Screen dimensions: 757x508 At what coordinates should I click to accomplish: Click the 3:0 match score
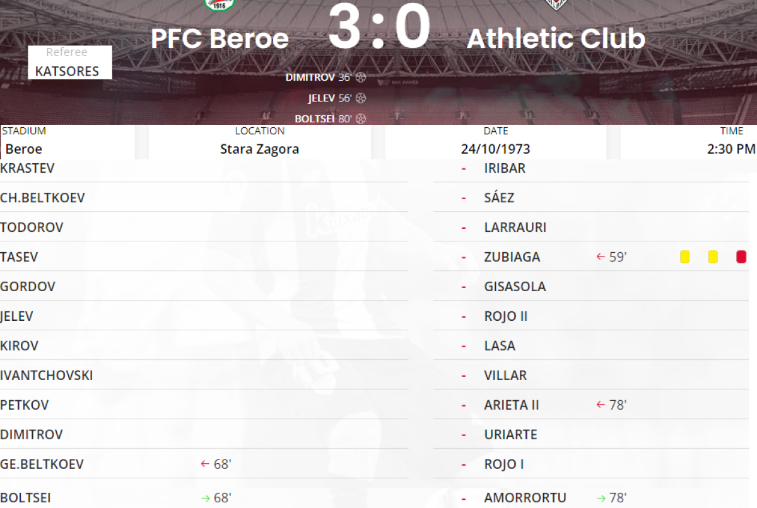[378, 28]
